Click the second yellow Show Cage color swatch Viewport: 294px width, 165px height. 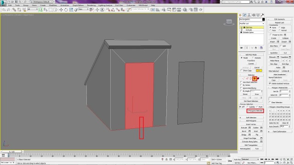pos(260,71)
